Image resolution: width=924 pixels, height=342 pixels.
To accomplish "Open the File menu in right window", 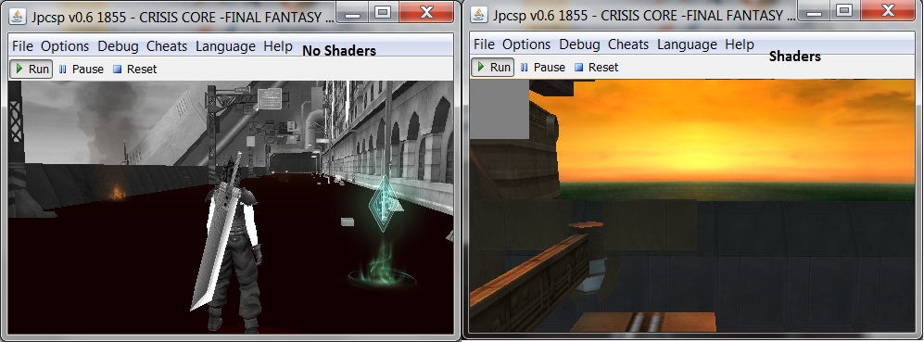I will [x=484, y=44].
